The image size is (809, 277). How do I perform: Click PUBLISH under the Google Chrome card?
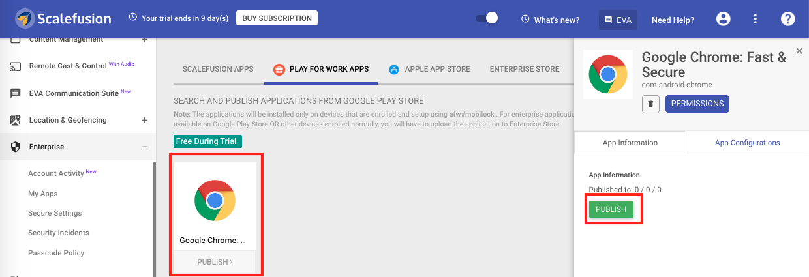[x=215, y=262]
